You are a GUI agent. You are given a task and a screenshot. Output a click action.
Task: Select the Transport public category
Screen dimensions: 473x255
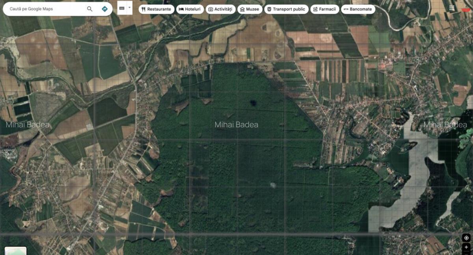click(x=286, y=9)
